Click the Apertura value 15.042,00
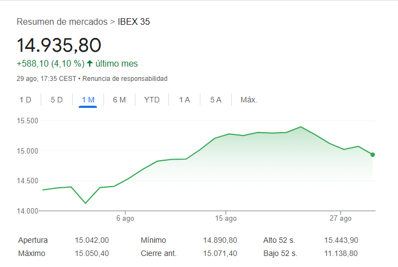The width and height of the screenshot is (398, 267). (x=92, y=241)
